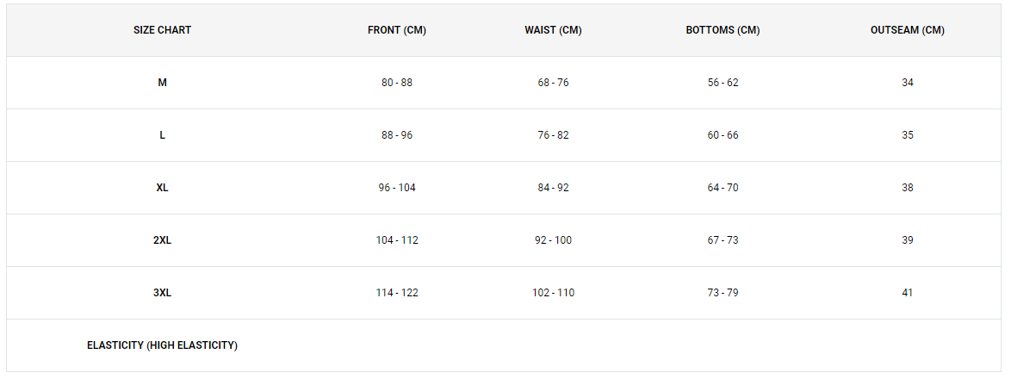This screenshot has width=1011, height=379.
Task: Click the OUTSEAM (CM) column header
Action: tap(907, 30)
